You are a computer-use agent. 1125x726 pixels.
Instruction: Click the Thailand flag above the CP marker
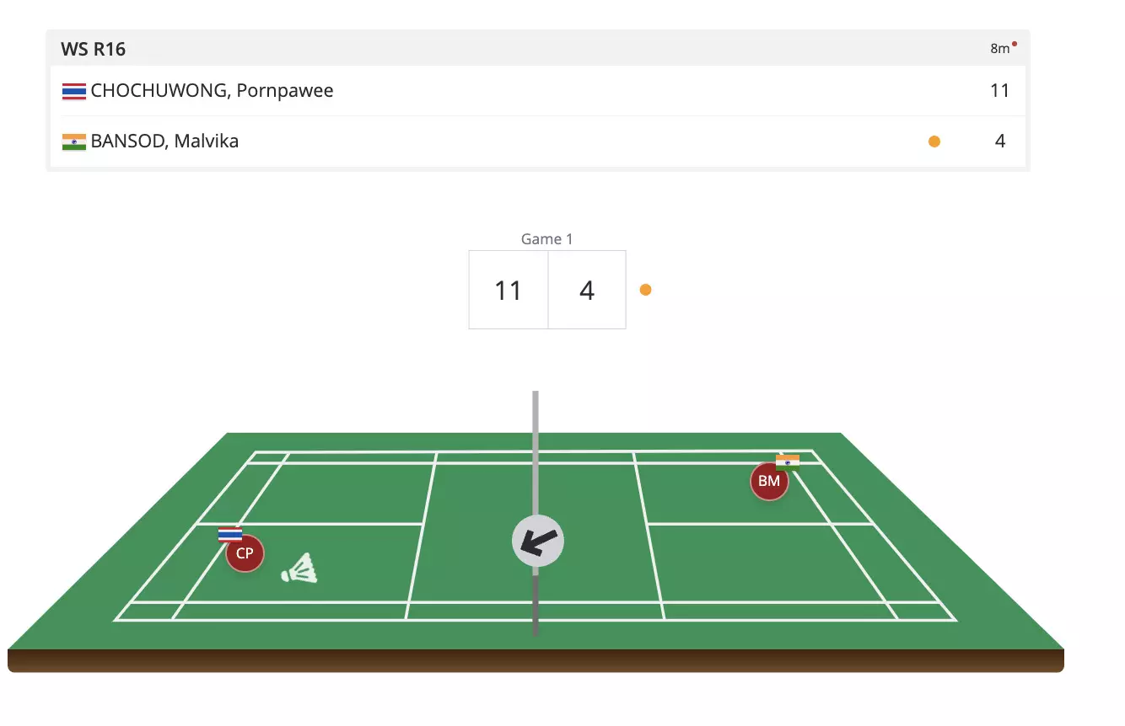click(230, 534)
